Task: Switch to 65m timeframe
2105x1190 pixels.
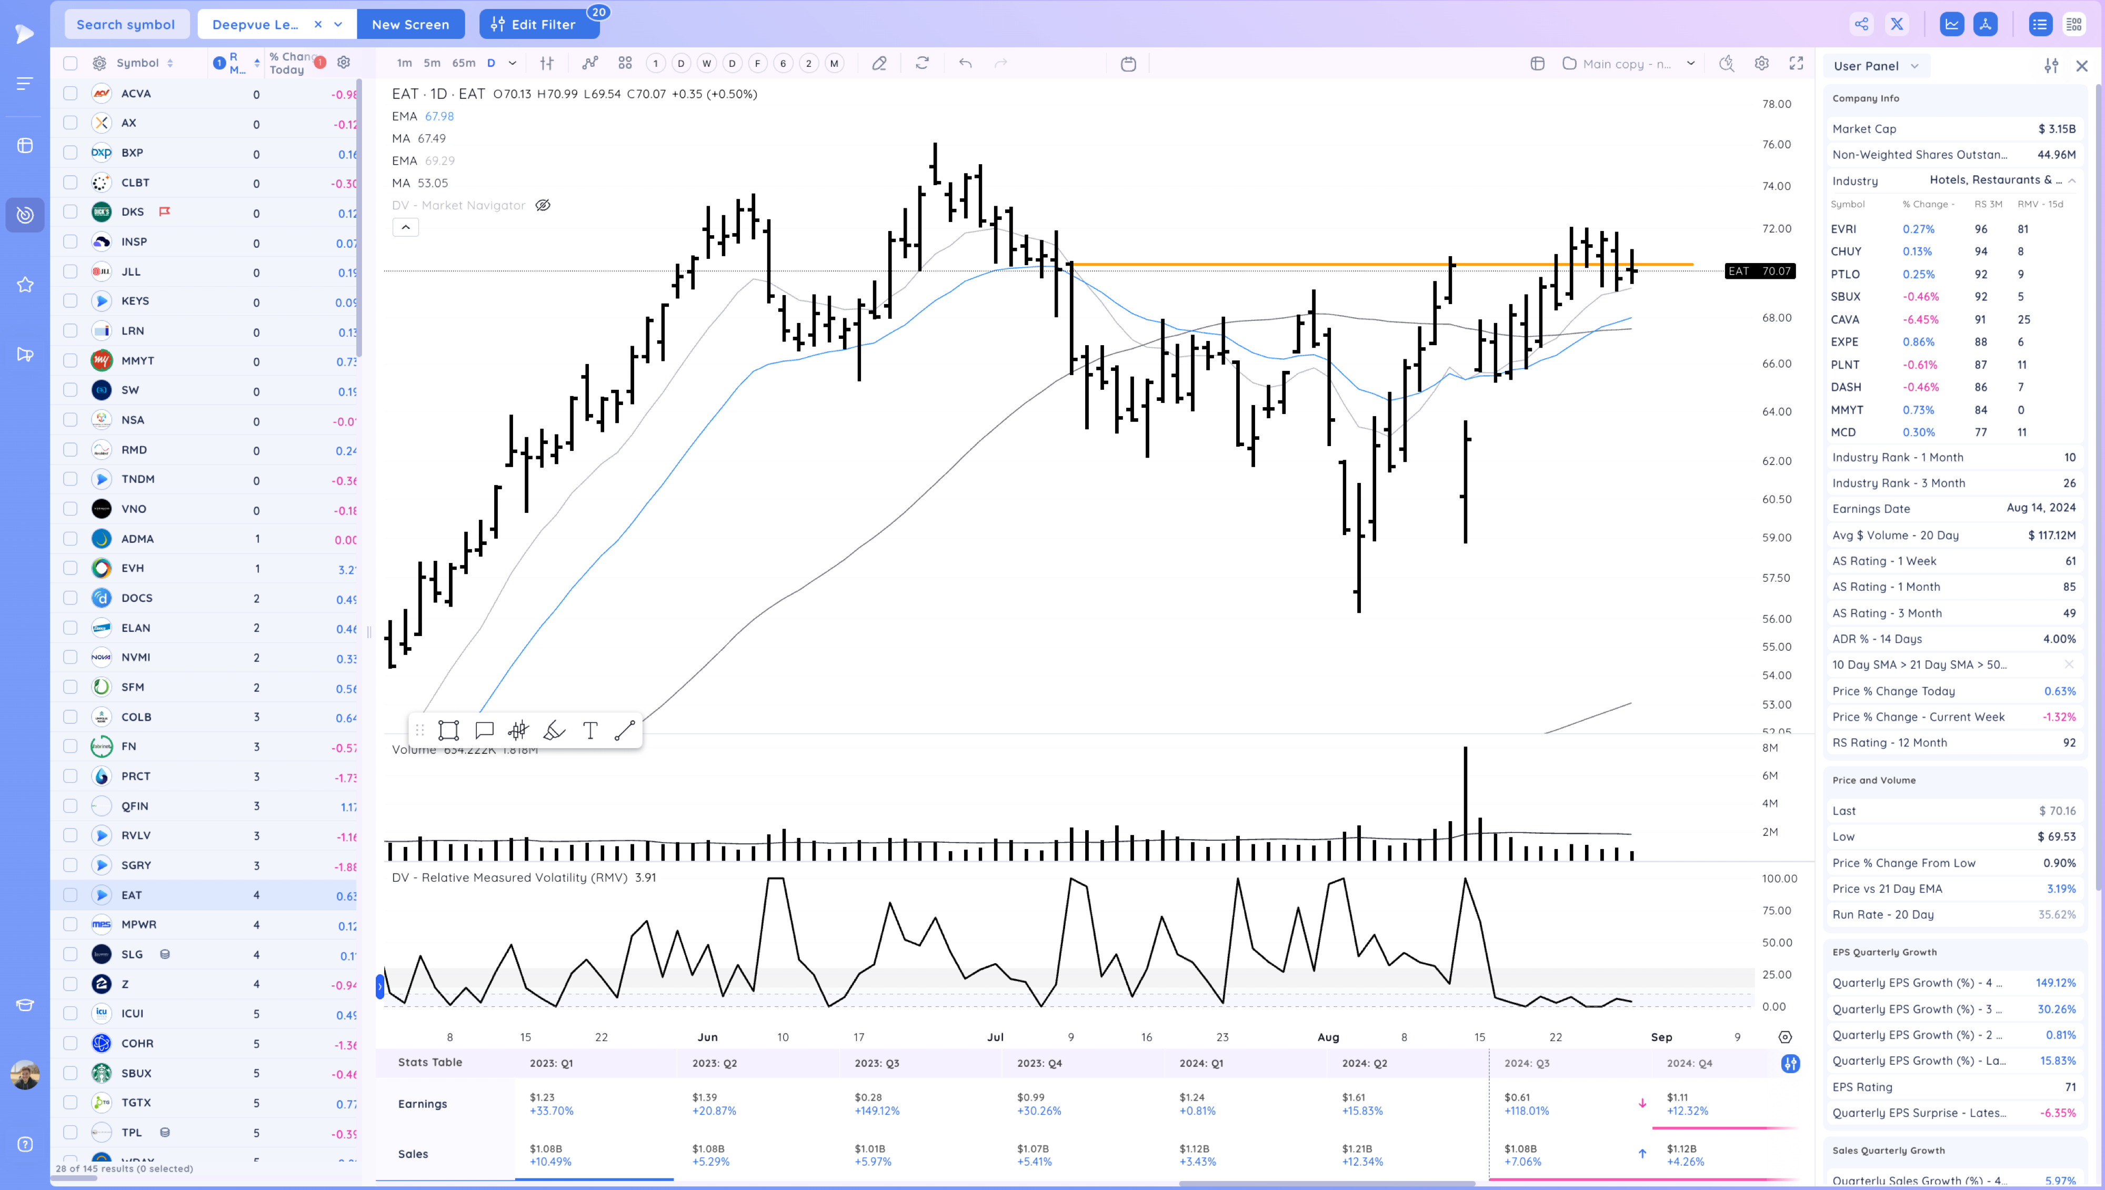Action: pyautogui.click(x=464, y=64)
